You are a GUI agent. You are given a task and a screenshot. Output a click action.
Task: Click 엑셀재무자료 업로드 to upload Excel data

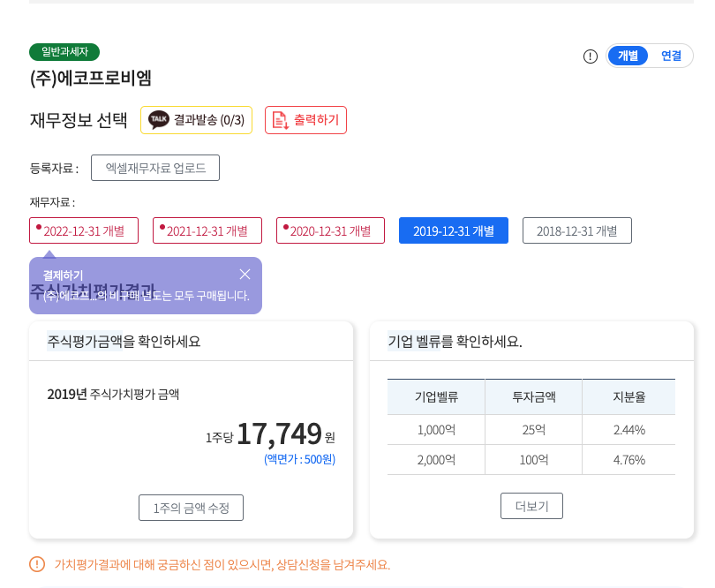154,167
